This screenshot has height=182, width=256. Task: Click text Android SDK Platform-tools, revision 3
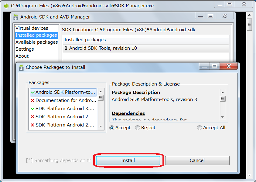click(155, 99)
